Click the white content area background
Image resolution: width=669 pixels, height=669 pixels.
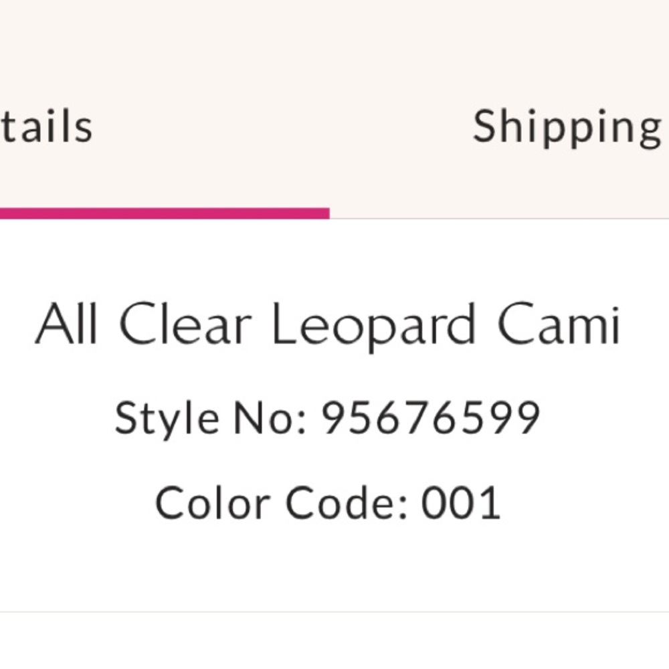click(334, 582)
